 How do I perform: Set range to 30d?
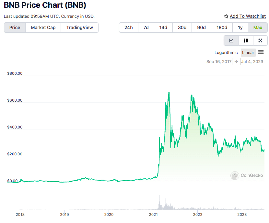182,28
